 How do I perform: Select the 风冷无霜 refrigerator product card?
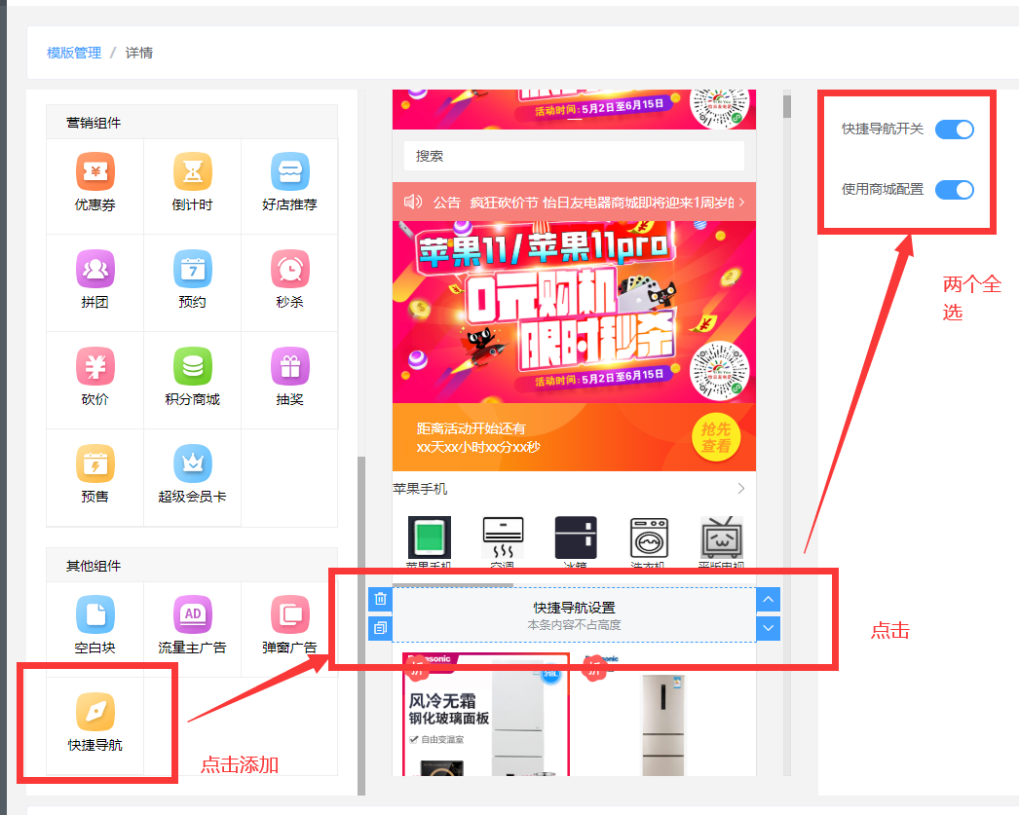pyautogui.click(x=485, y=715)
